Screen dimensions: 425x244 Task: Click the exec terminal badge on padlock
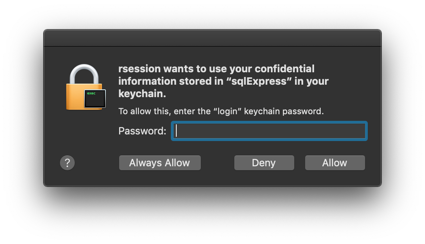95,99
